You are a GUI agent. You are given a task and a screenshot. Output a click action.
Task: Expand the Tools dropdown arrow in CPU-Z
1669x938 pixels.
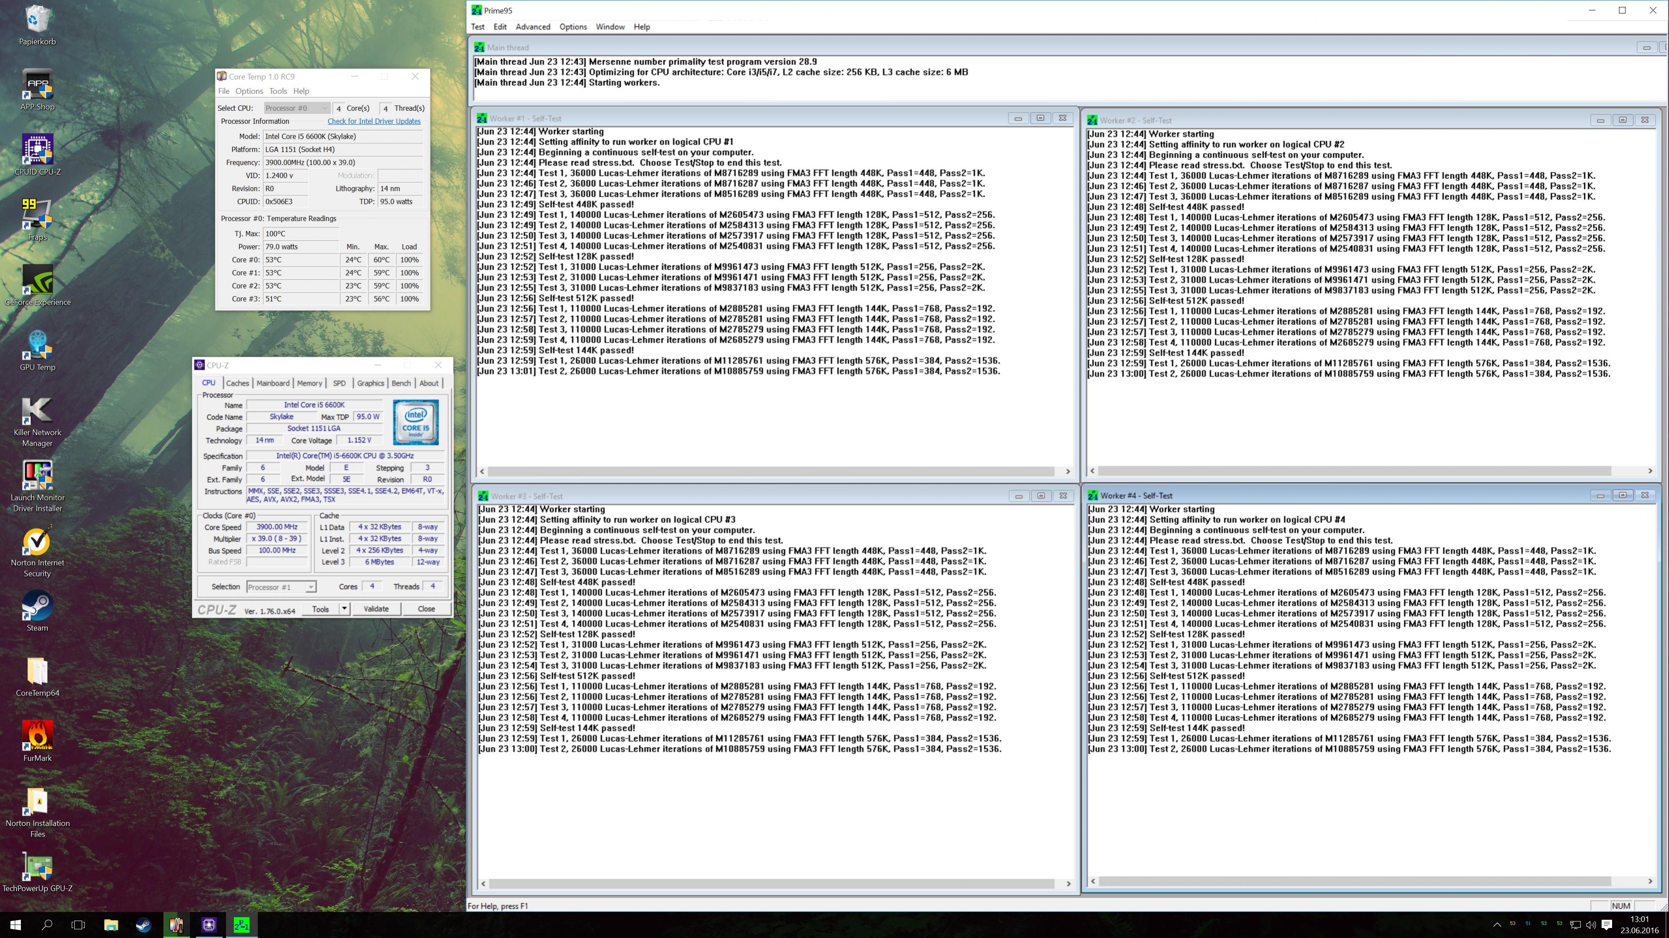[x=345, y=609]
